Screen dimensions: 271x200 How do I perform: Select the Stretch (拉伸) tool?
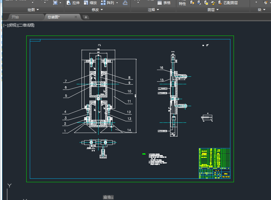(x=73, y=3)
